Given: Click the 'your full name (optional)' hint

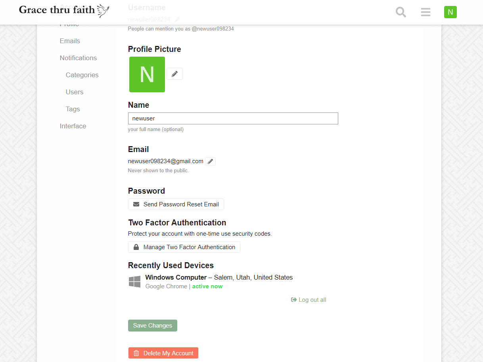Looking at the screenshot, I should point(156,130).
